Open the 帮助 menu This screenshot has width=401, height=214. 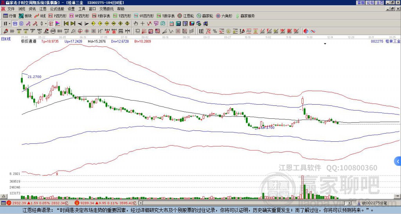pos(121,9)
